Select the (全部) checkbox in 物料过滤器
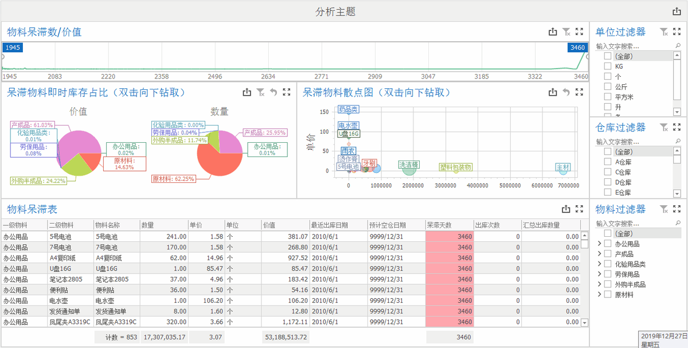Image resolution: width=688 pixels, height=348 pixels. click(x=608, y=234)
